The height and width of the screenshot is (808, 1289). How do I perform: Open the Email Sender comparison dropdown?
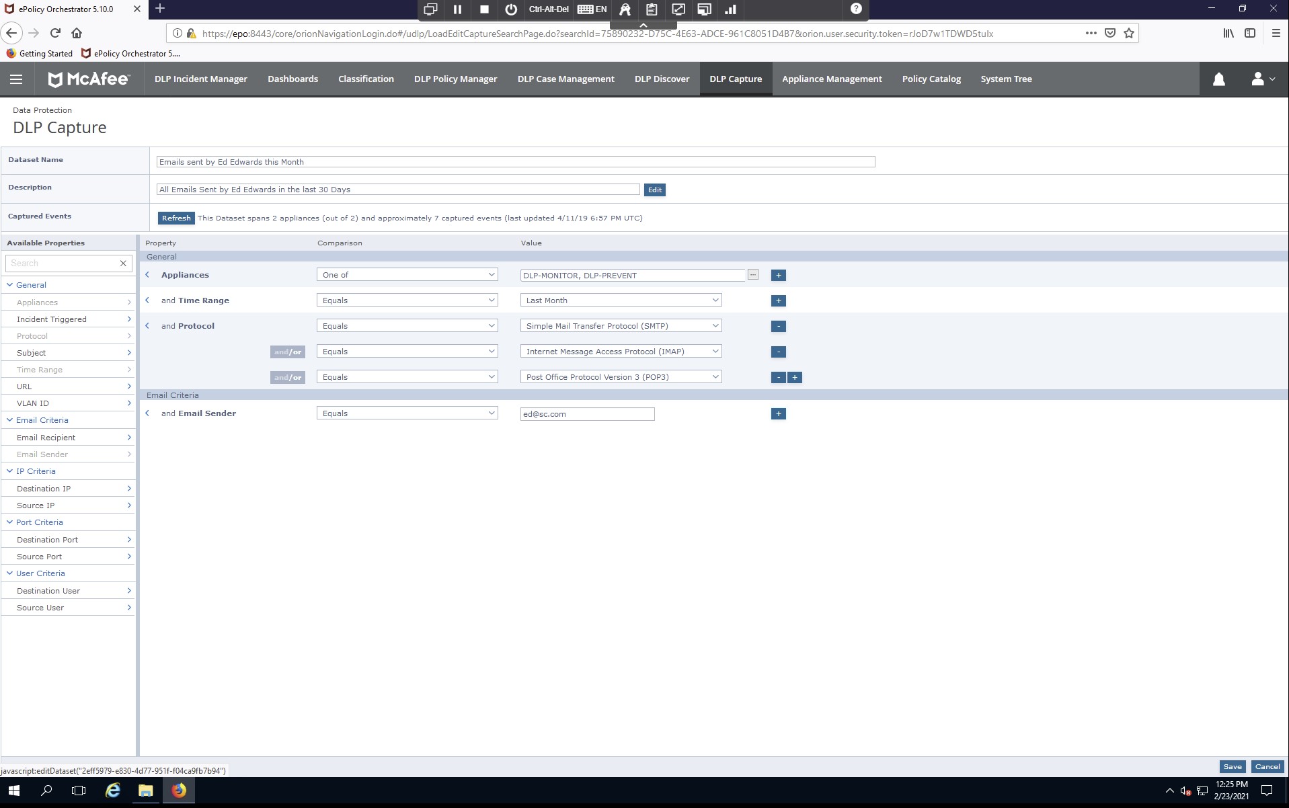407,413
